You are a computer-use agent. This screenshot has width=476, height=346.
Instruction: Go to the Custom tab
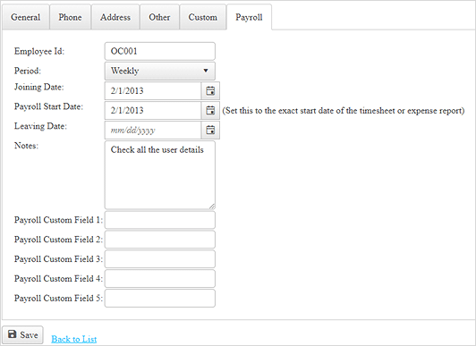pyautogui.click(x=203, y=17)
